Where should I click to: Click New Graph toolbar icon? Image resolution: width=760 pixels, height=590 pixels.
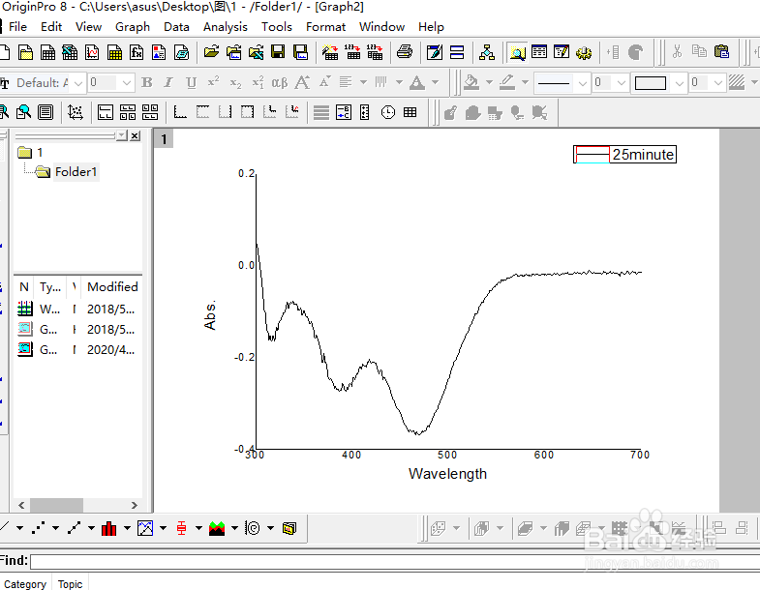coord(92,52)
